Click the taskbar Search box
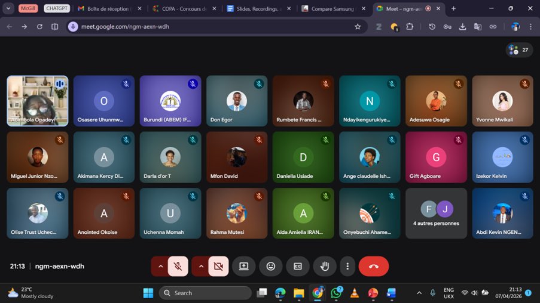Screen dimensions: 540x303 coord(205,293)
